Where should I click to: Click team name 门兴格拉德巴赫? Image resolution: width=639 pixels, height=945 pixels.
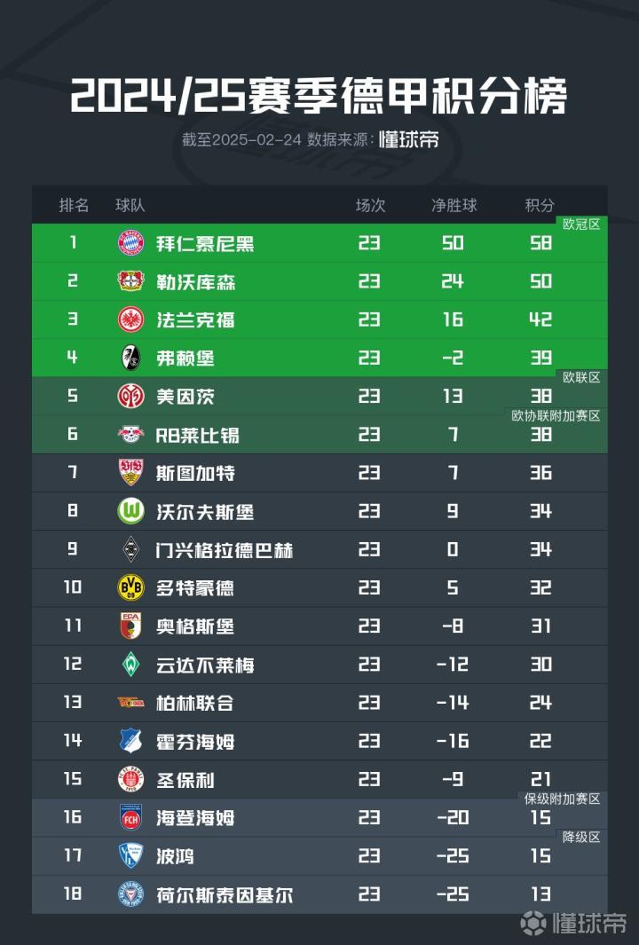pyautogui.click(x=225, y=550)
